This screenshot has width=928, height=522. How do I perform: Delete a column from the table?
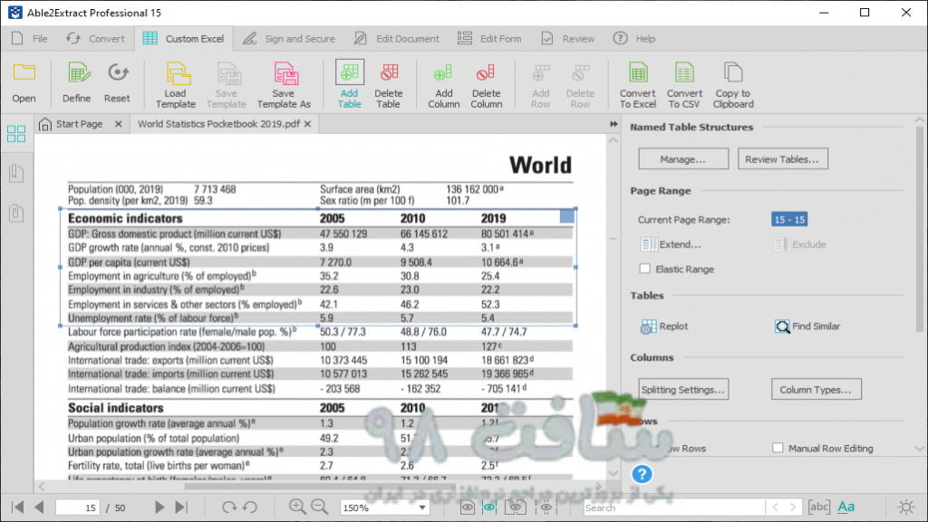click(x=487, y=85)
